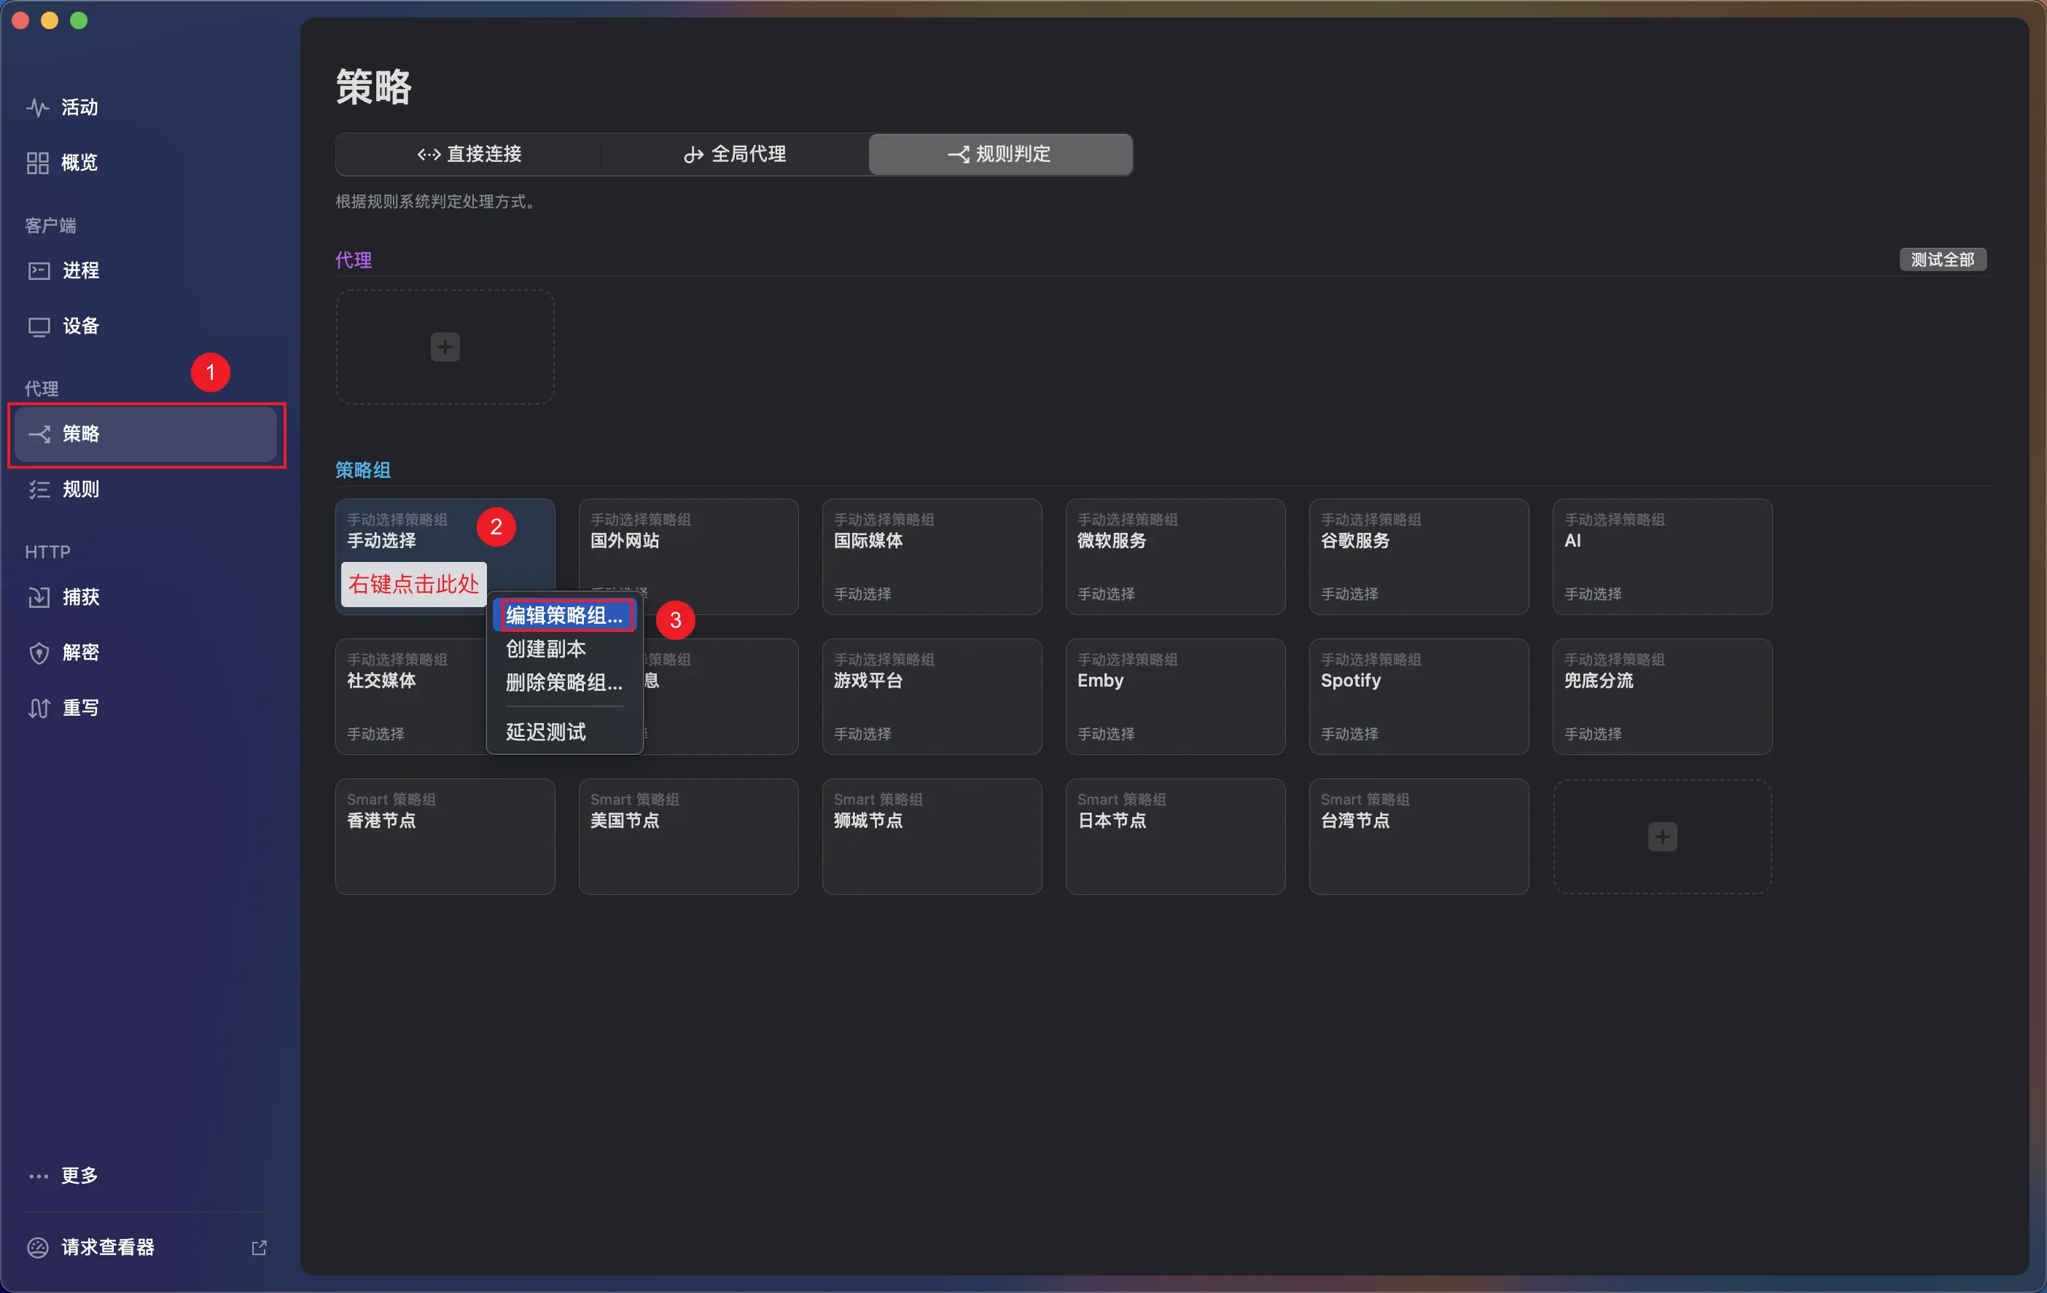The height and width of the screenshot is (1293, 2047).
Task: Select the 规则判定 rule-based mode tab
Action: 999,154
